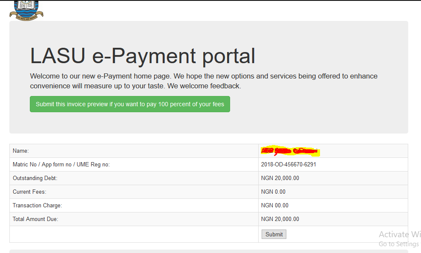Click the LASU university crest logo
Image resolution: width=421 pixels, height=253 pixels.
click(26, 10)
